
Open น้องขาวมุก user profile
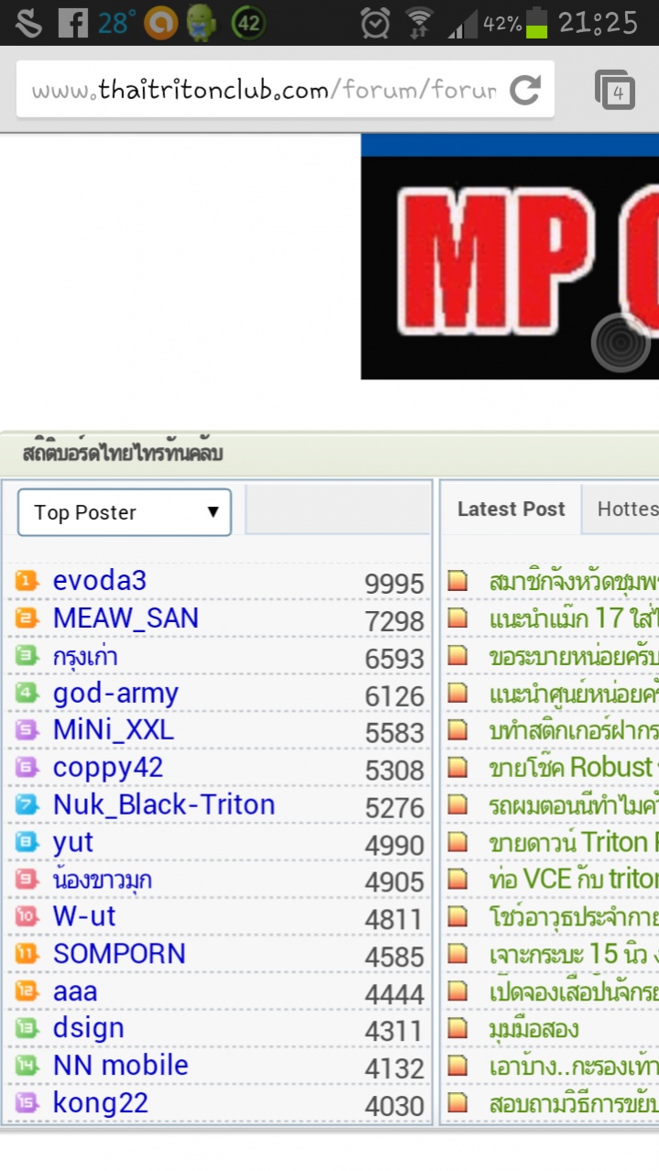pos(103,880)
